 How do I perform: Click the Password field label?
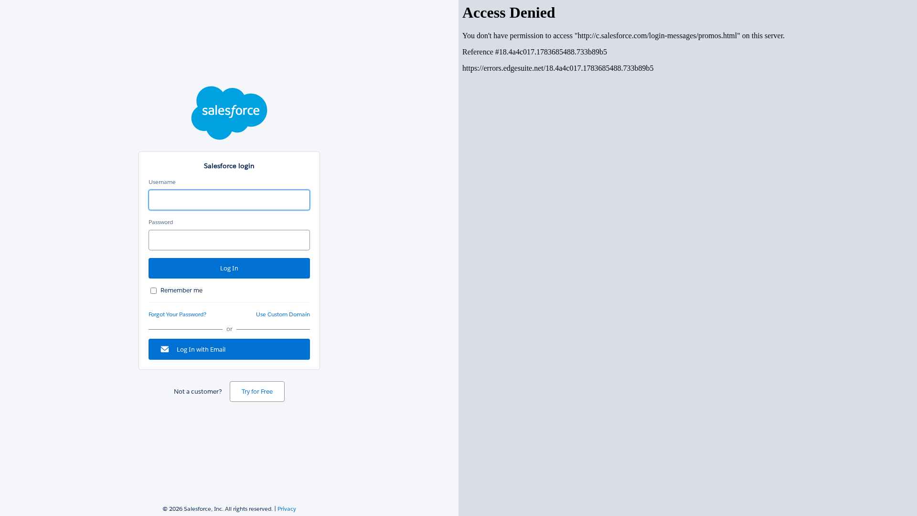[x=160, y=222]
